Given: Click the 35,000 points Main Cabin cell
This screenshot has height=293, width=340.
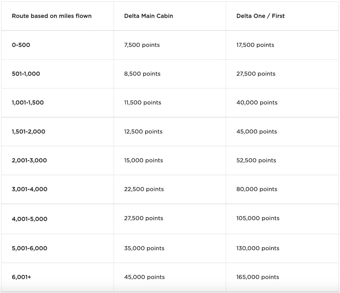Looking at the screenshot, I should click(144, 248).
